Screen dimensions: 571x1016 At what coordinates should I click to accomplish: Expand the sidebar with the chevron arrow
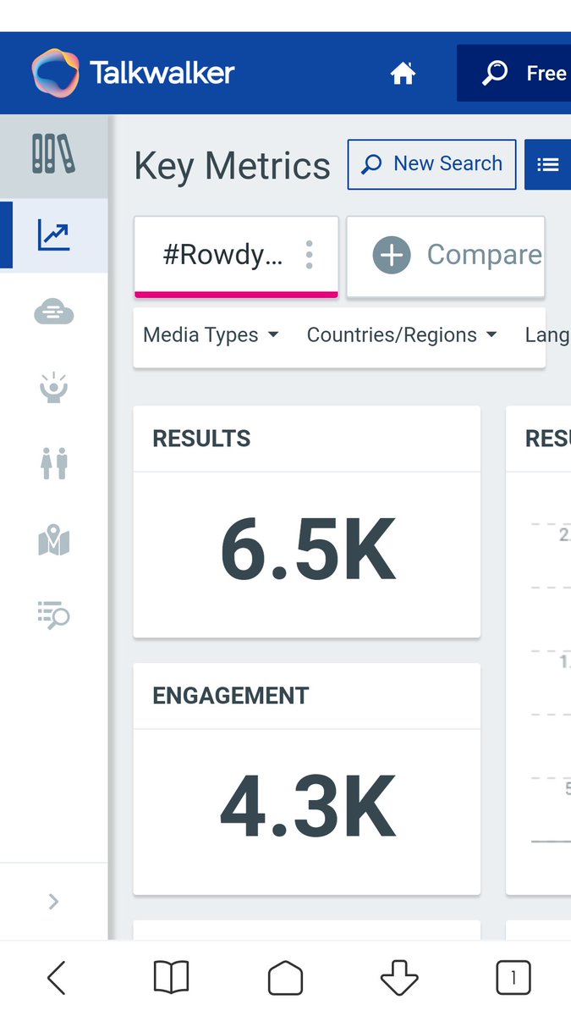(x=53, y=902)
